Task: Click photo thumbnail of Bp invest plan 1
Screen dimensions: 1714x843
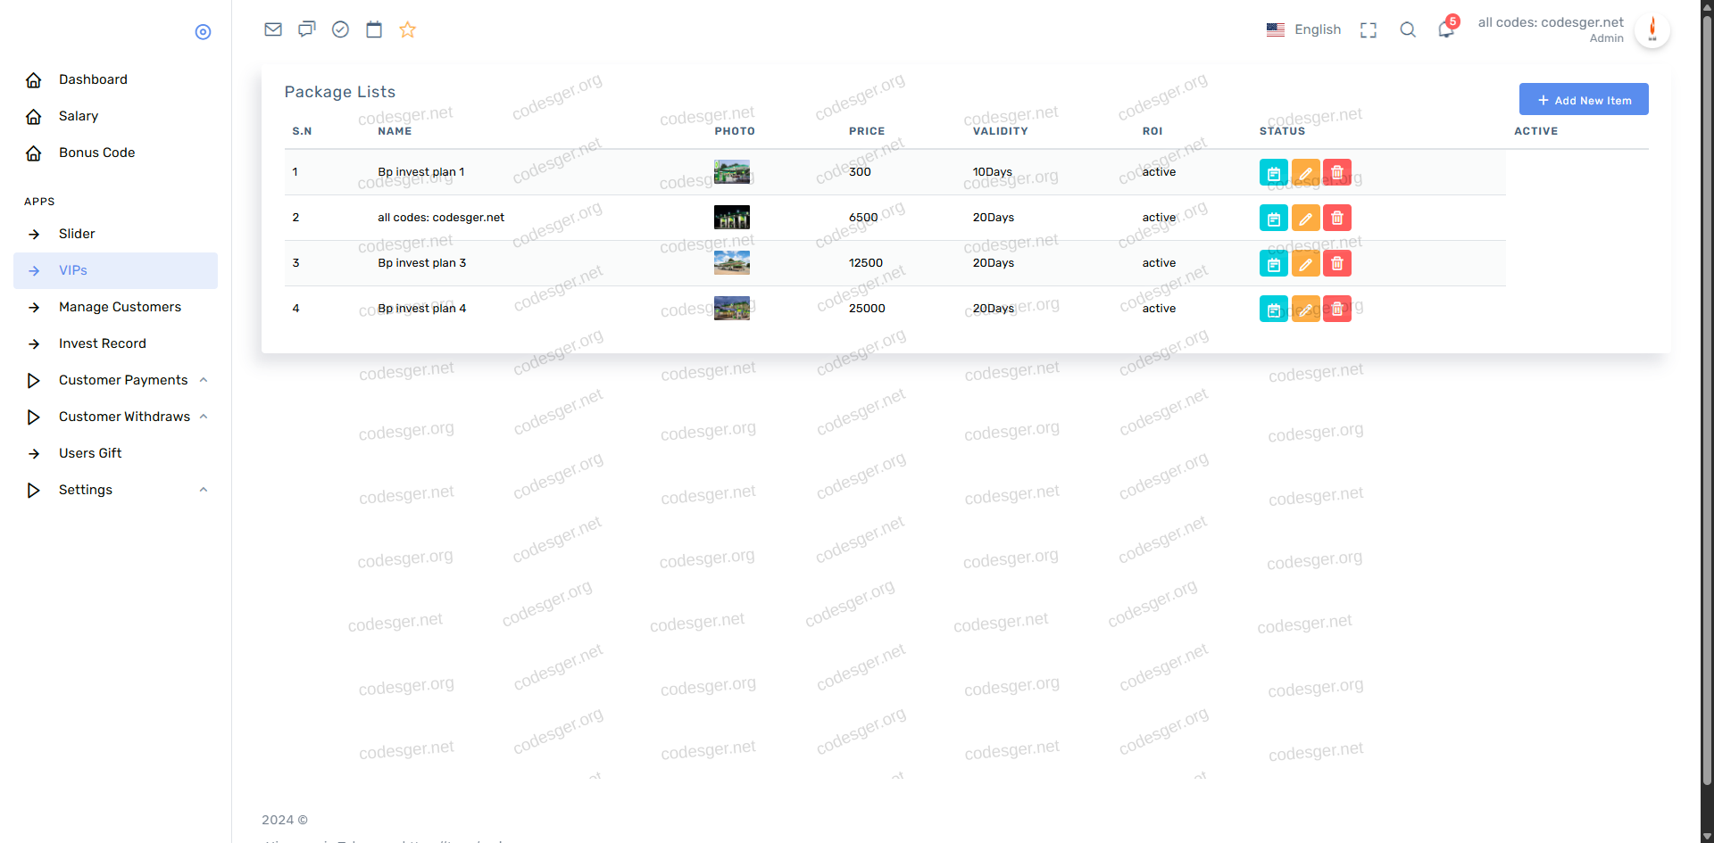Action: click(x=731, y=172)
